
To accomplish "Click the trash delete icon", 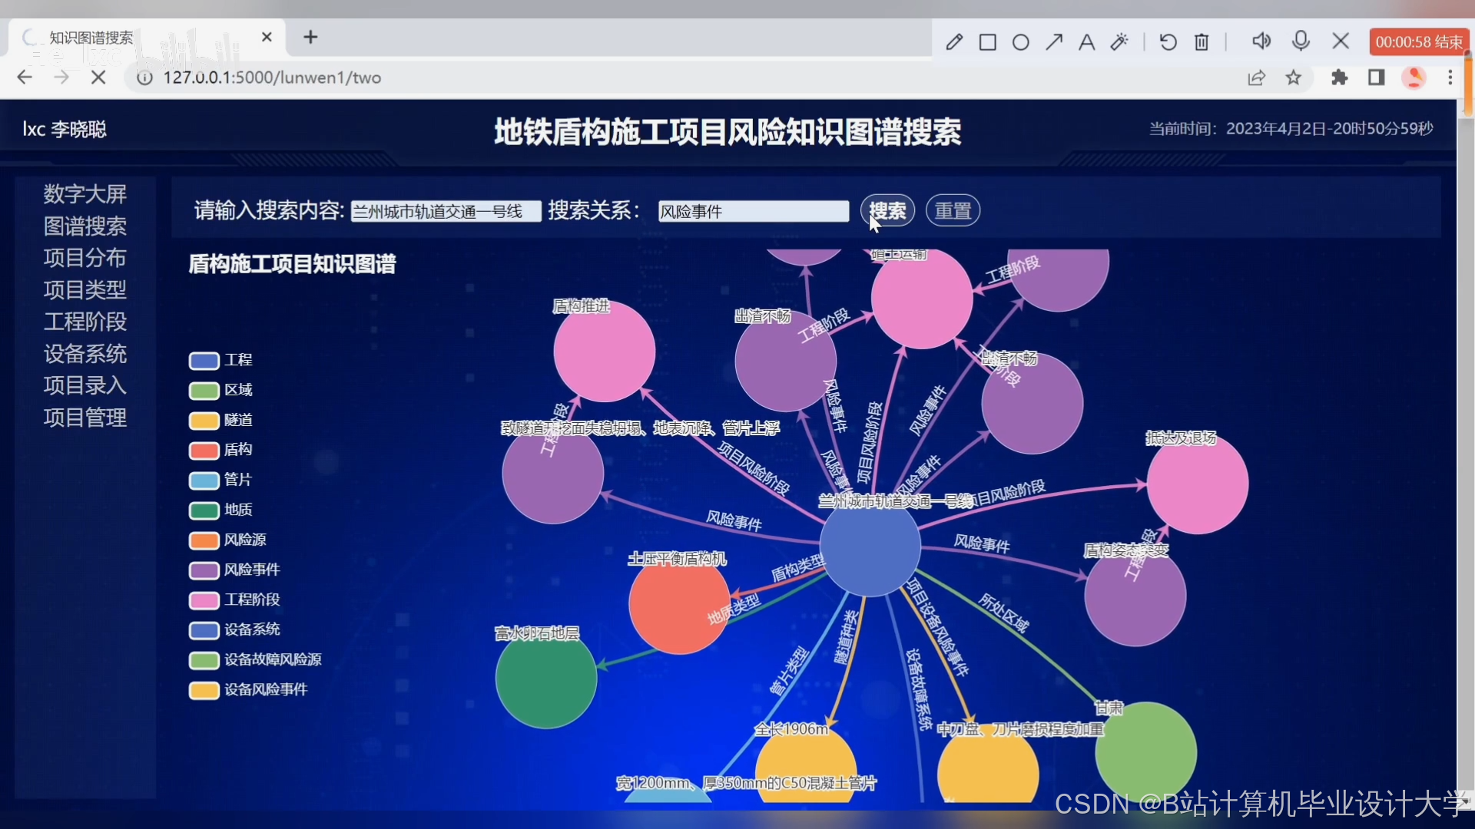I will point(1202,42).
